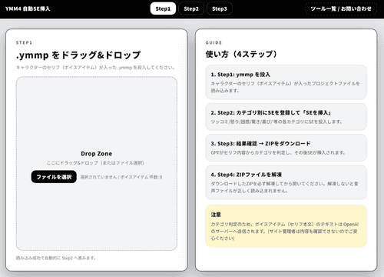Select the Drop Zone heading text
This screenshot has height=277, width=384.
click(97, 154)
